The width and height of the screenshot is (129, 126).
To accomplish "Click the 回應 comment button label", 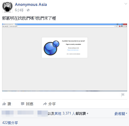I will coord(30,104).
